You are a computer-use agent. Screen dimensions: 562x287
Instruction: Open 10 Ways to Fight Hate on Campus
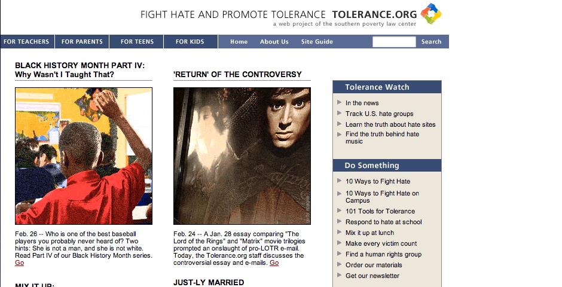tap(382, 197)
